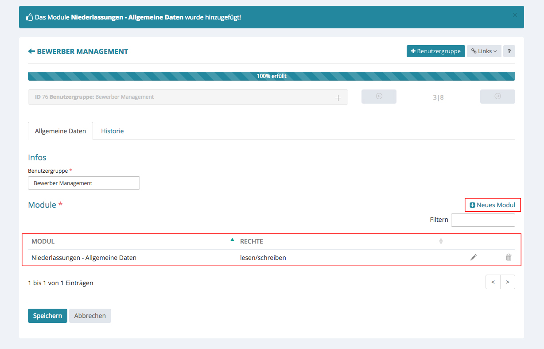Screen dimensions: 544x349
Task: Edit the Niederlassungen module with the pencil icon
Action: point(474,257)
